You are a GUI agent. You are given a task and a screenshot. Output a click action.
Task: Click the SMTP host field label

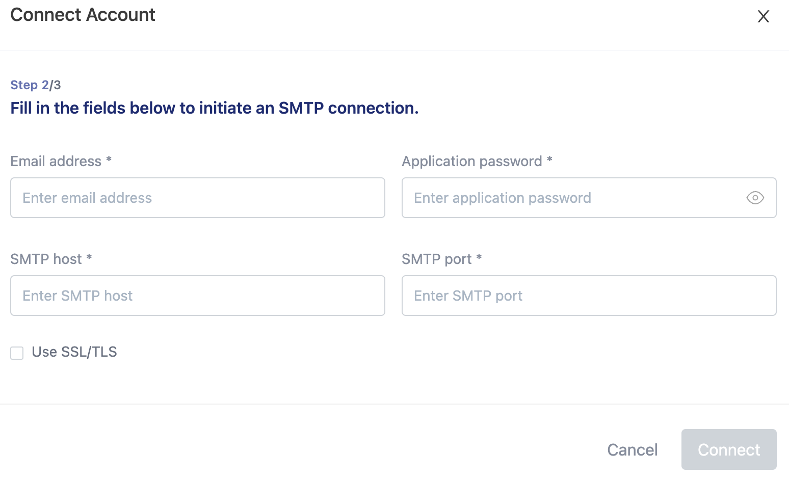point(46,259)
